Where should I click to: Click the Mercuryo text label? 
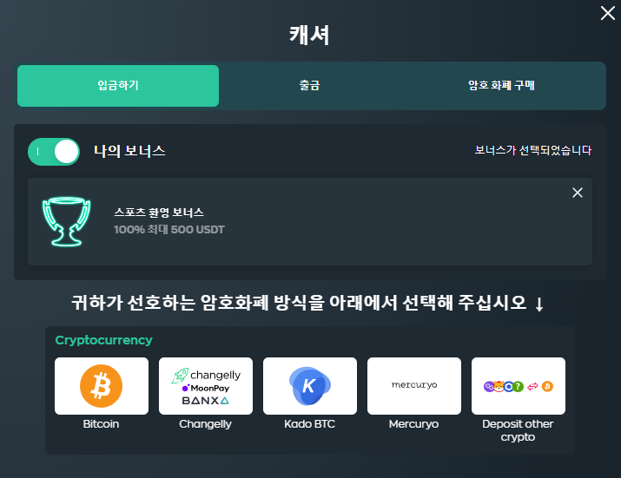click(413, 424)
